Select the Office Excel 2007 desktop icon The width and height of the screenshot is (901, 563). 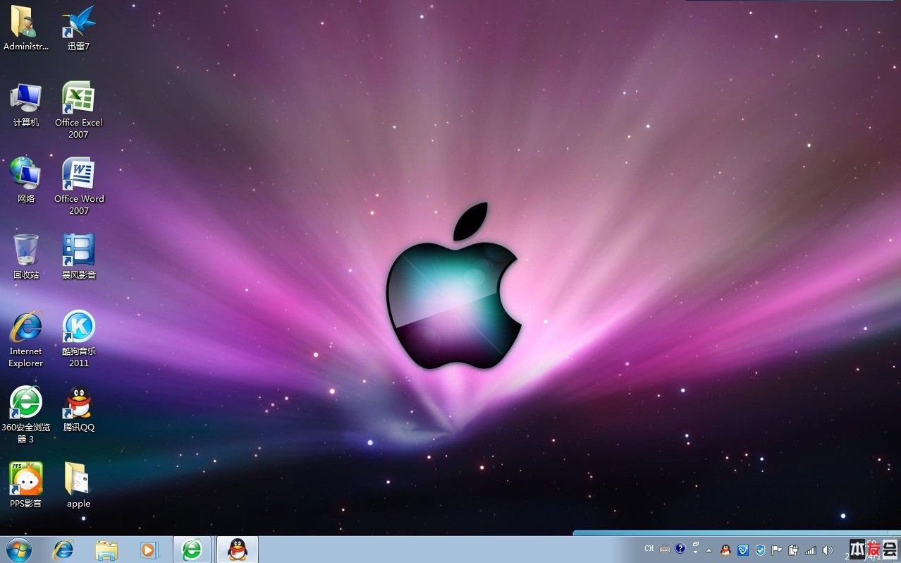78,97
